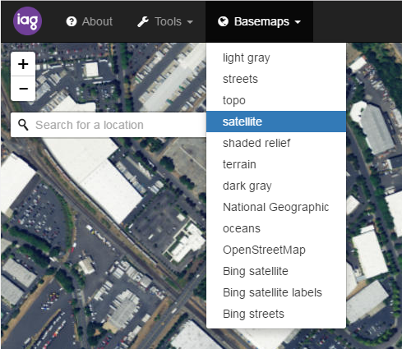Choose the highlighted satellite basemap

click(276, 122)
